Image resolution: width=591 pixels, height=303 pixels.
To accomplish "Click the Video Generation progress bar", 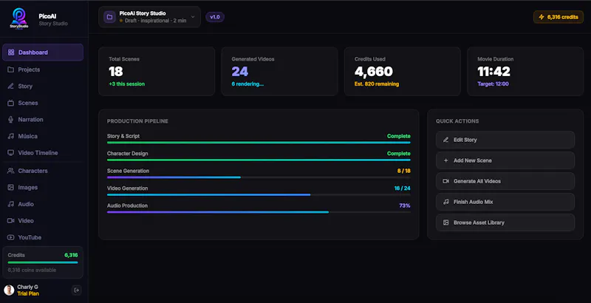I will (x=259, y=194).
